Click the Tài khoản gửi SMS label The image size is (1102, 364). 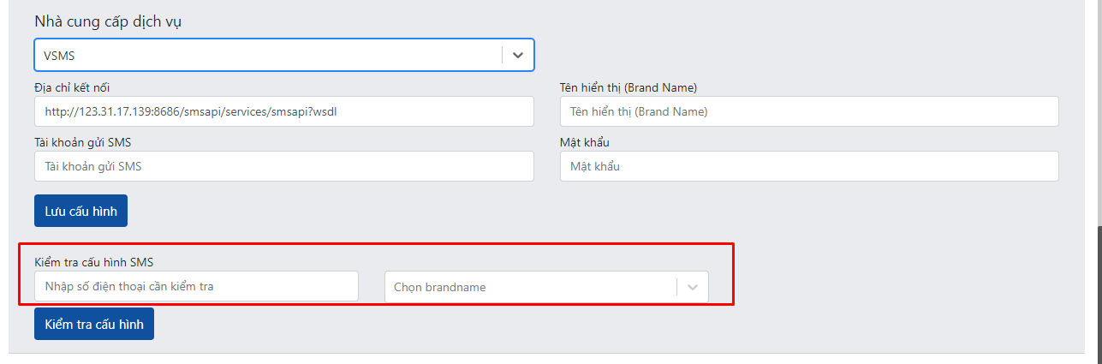coord(83,142)
